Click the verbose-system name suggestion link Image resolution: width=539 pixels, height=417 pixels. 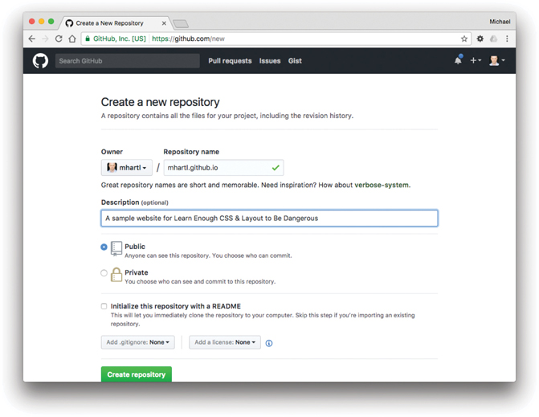pyautogui.click(x=382, y=185)
